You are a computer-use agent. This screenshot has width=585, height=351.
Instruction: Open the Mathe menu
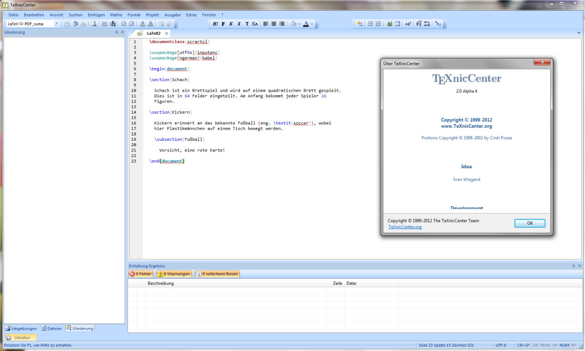[116, 15]
